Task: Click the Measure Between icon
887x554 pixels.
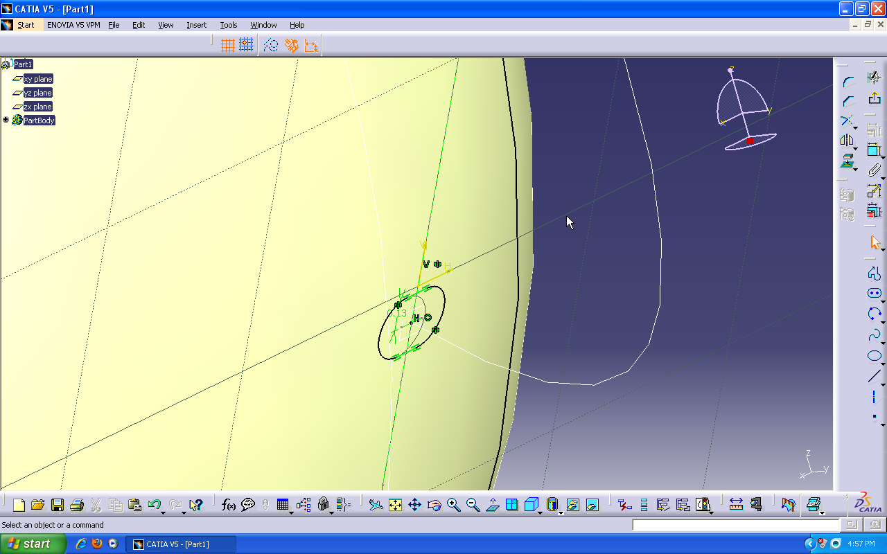Action: click(x=736, y=505)
